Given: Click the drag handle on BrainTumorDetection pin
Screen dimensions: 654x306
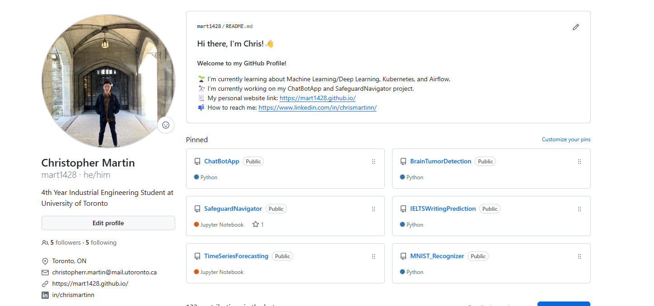Looking at the screenshot, I should [579, 162].
